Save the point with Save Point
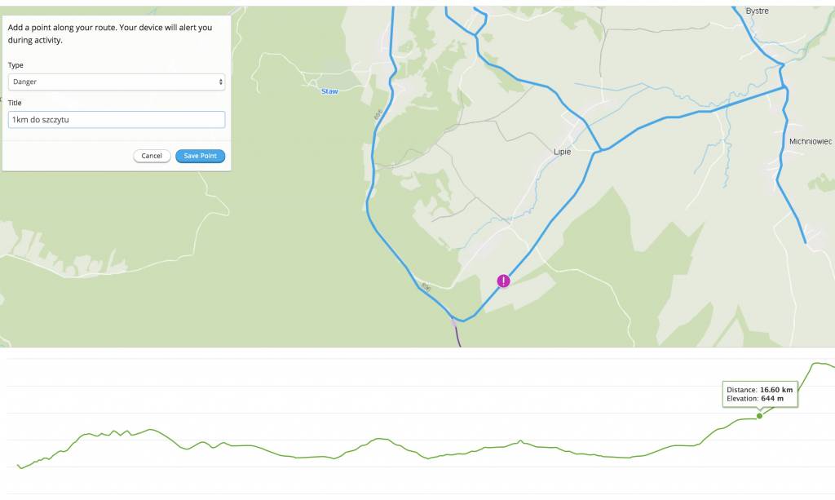 pos(200,156)
